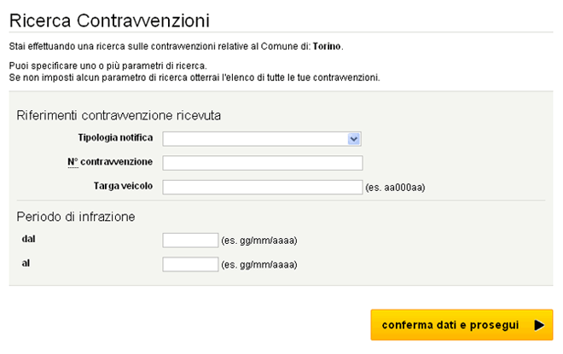Click the "Tipologia notifica" field label
Screen dimensions: 563x354
tap(115, 138)
